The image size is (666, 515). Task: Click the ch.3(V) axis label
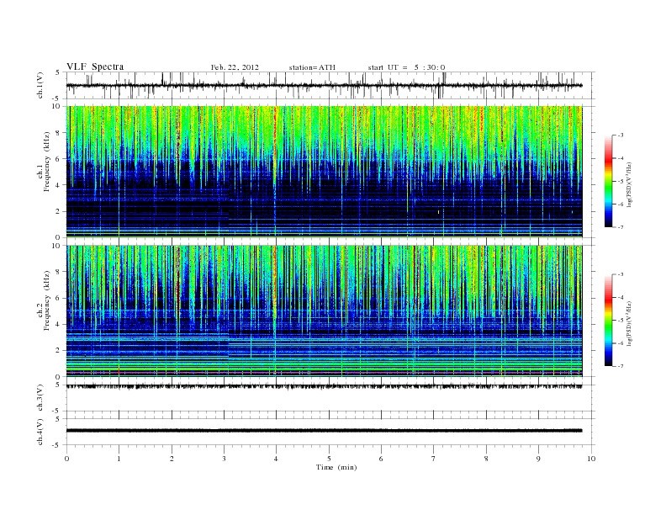(40, 398)
